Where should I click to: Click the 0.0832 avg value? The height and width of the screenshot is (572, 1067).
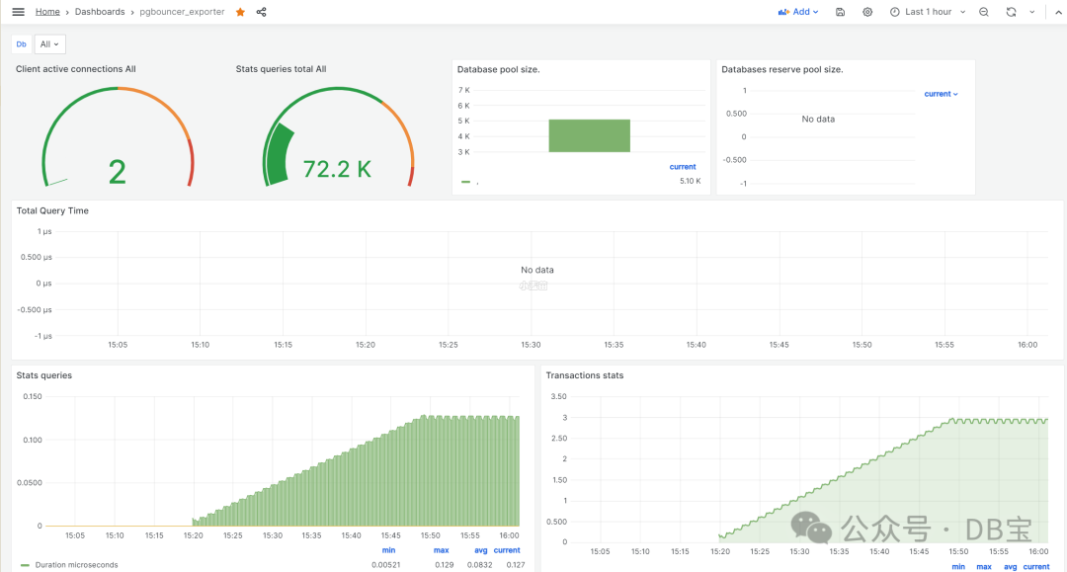tap(480, 564)
